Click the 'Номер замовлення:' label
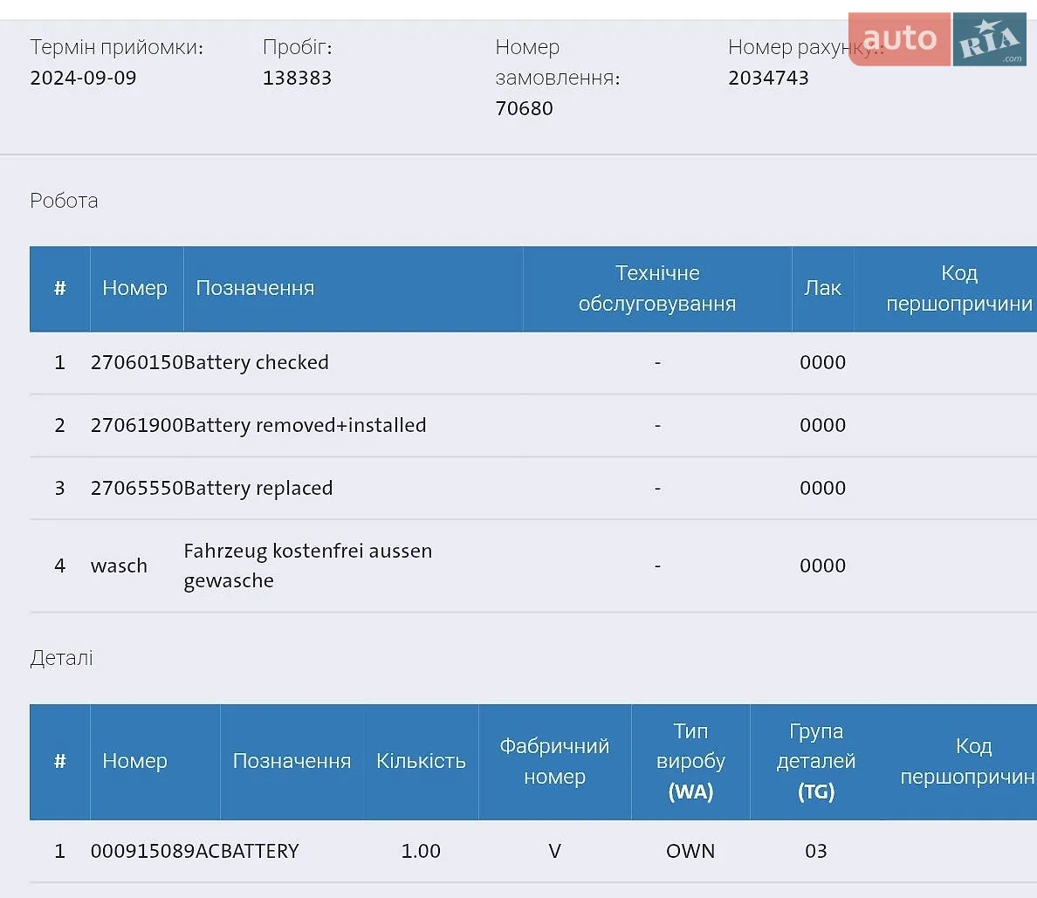 (558, 62)
